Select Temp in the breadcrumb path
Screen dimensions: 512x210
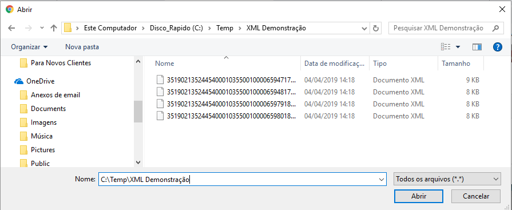(225, 28)
